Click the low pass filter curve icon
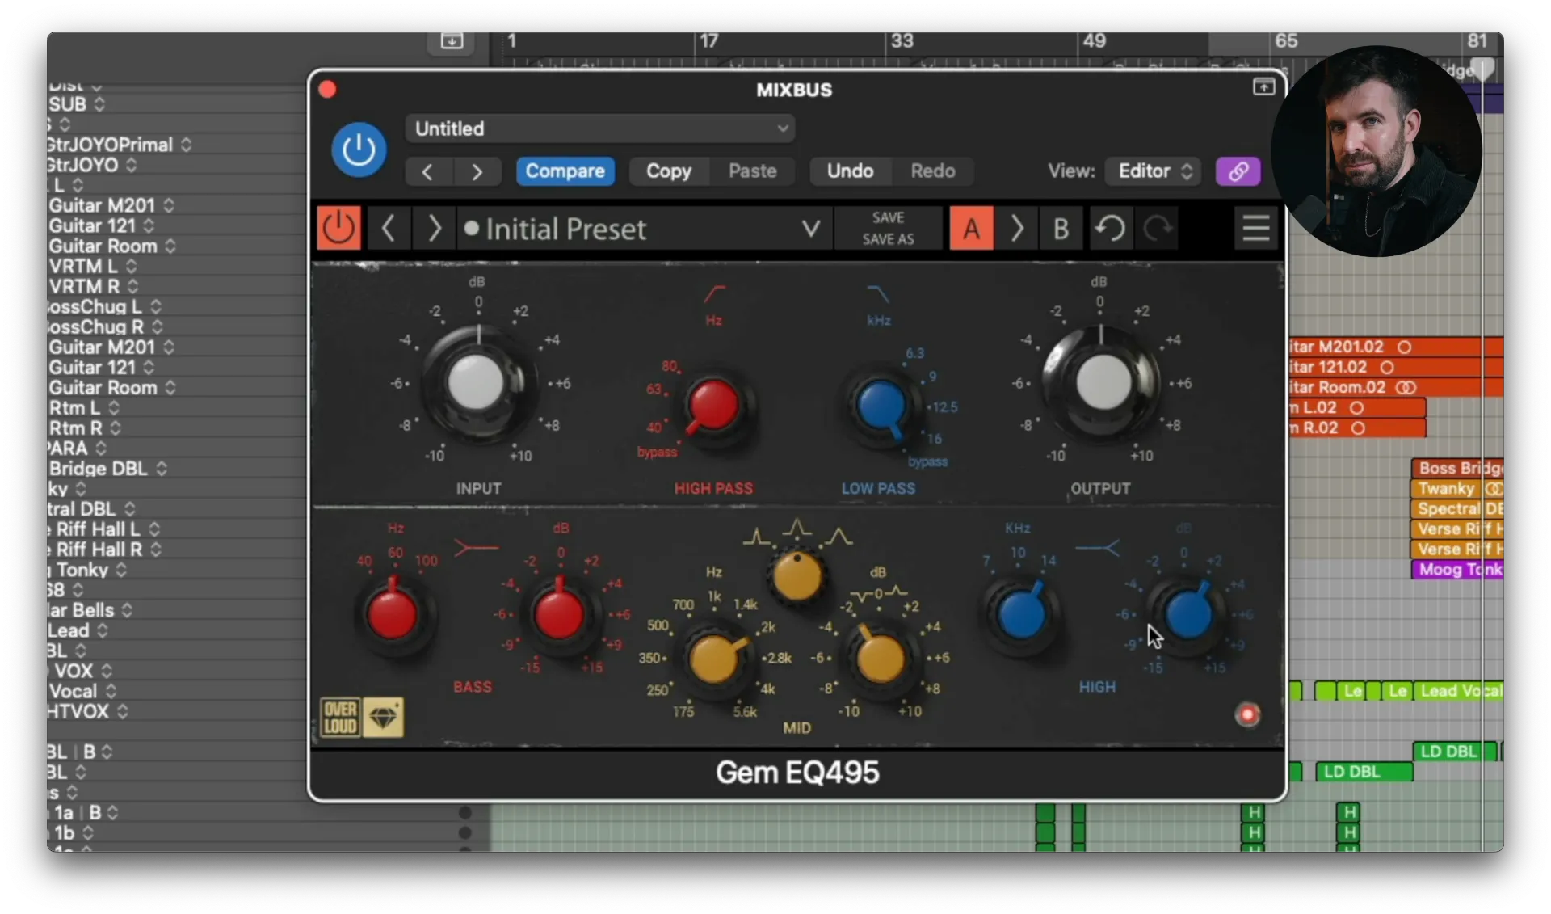Screen dimensions: 1551x914 coord(878,293)
